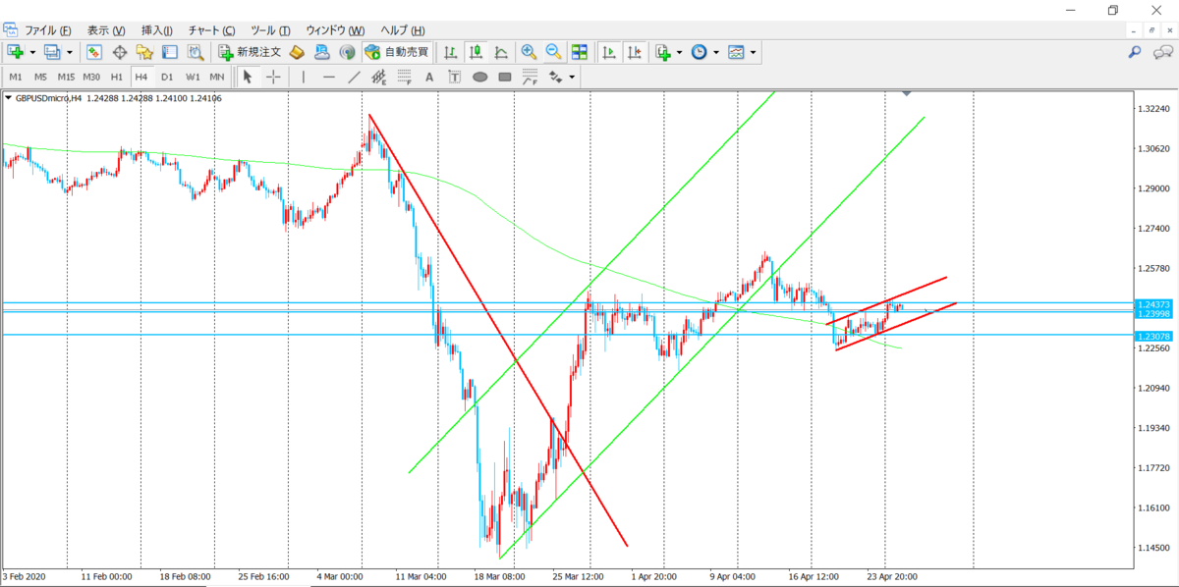
Task: Open the search magnifier icon
Action: click(1134, 52)
